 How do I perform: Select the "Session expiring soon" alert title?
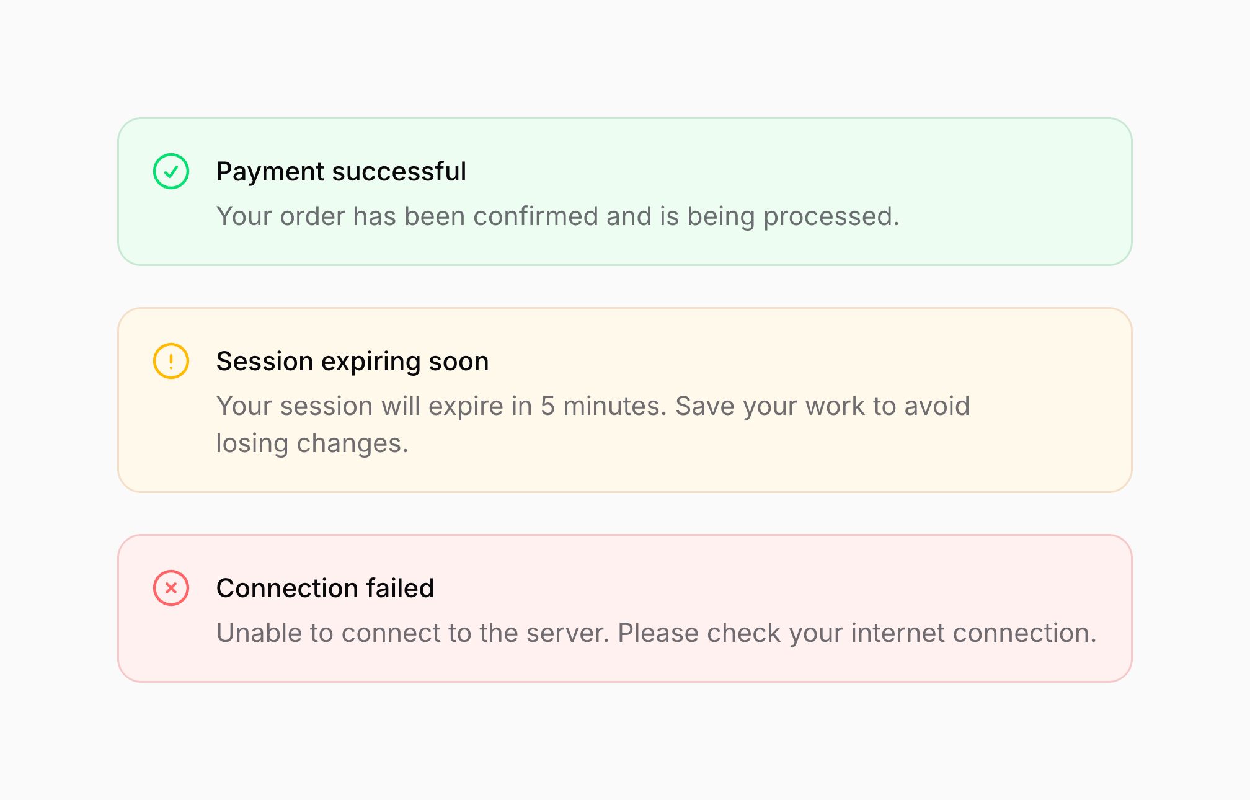click(x=352, y=362)
